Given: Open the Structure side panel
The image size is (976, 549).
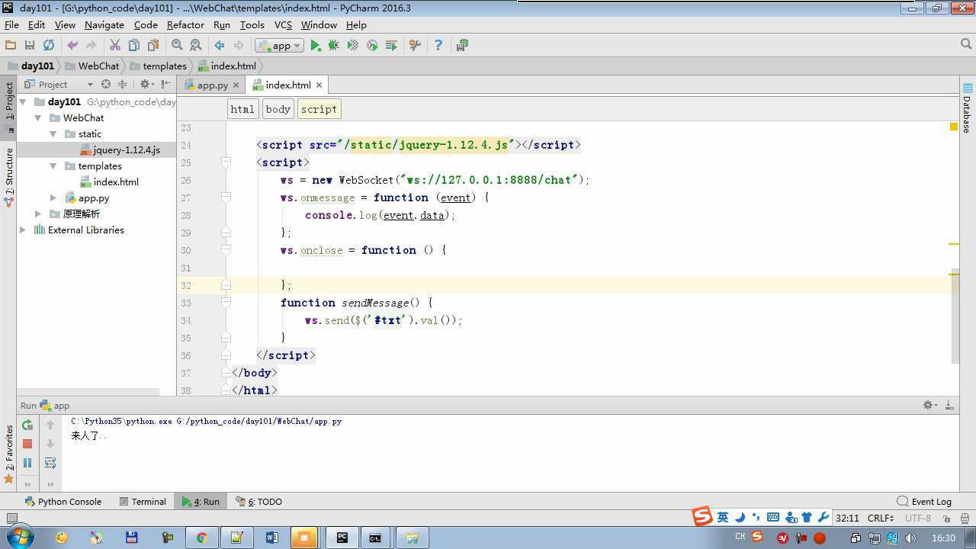Looking at the screenshot, I should tap(9, 177).
